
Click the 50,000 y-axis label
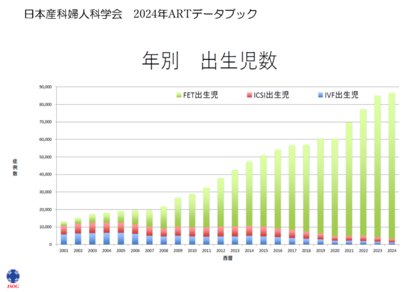(x=45, y=157)
